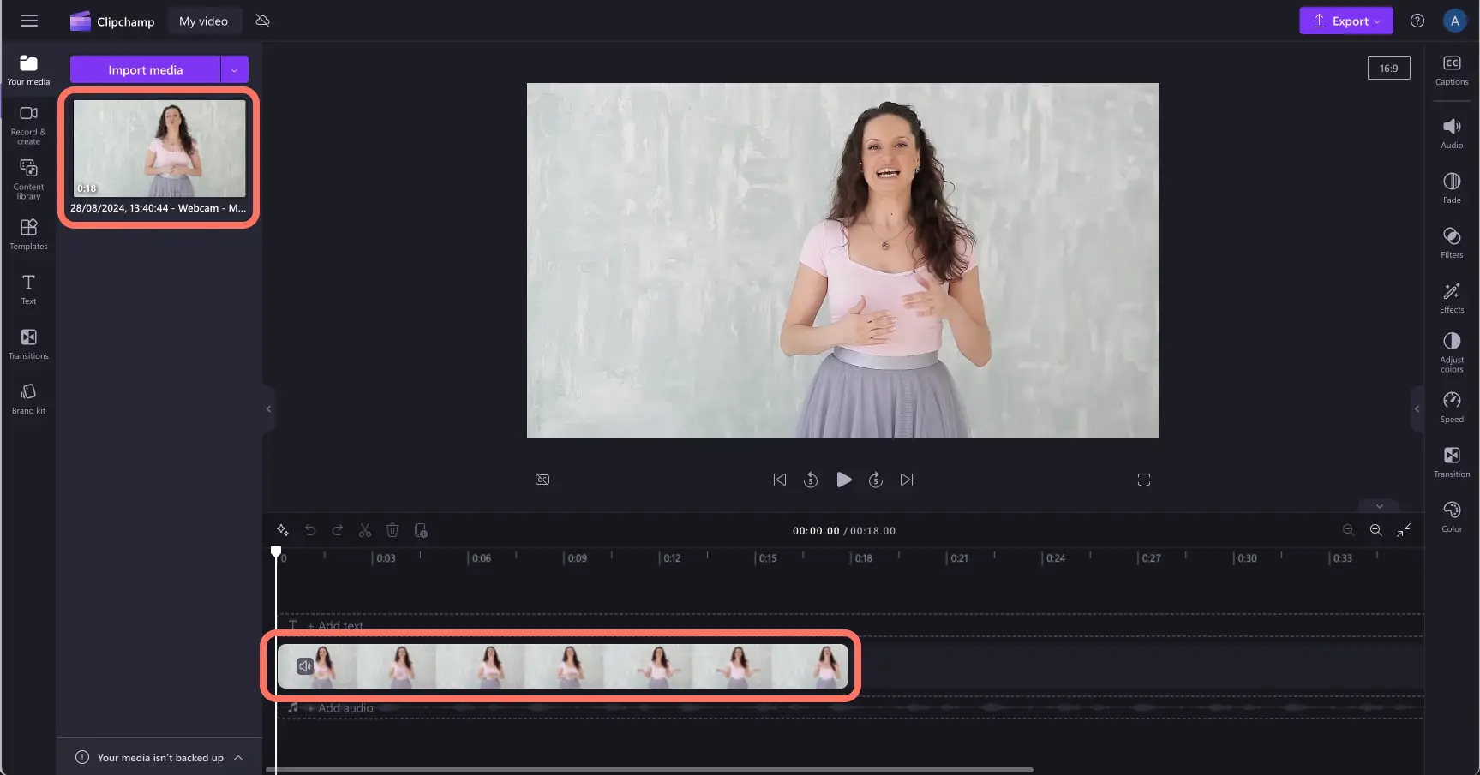
Task: Open the Color panel
Action: 1452,517
